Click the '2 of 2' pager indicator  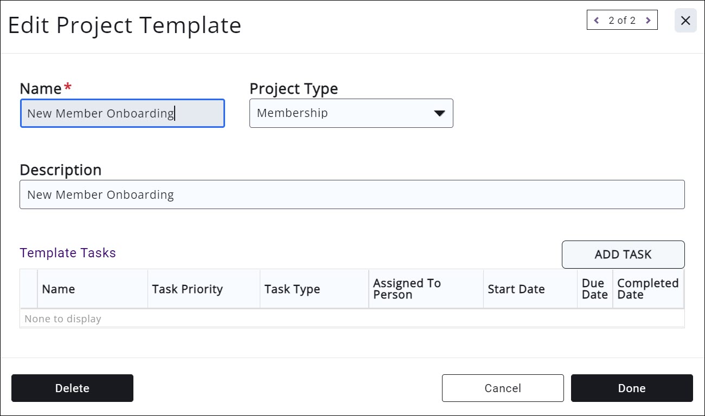click(622, 21)
